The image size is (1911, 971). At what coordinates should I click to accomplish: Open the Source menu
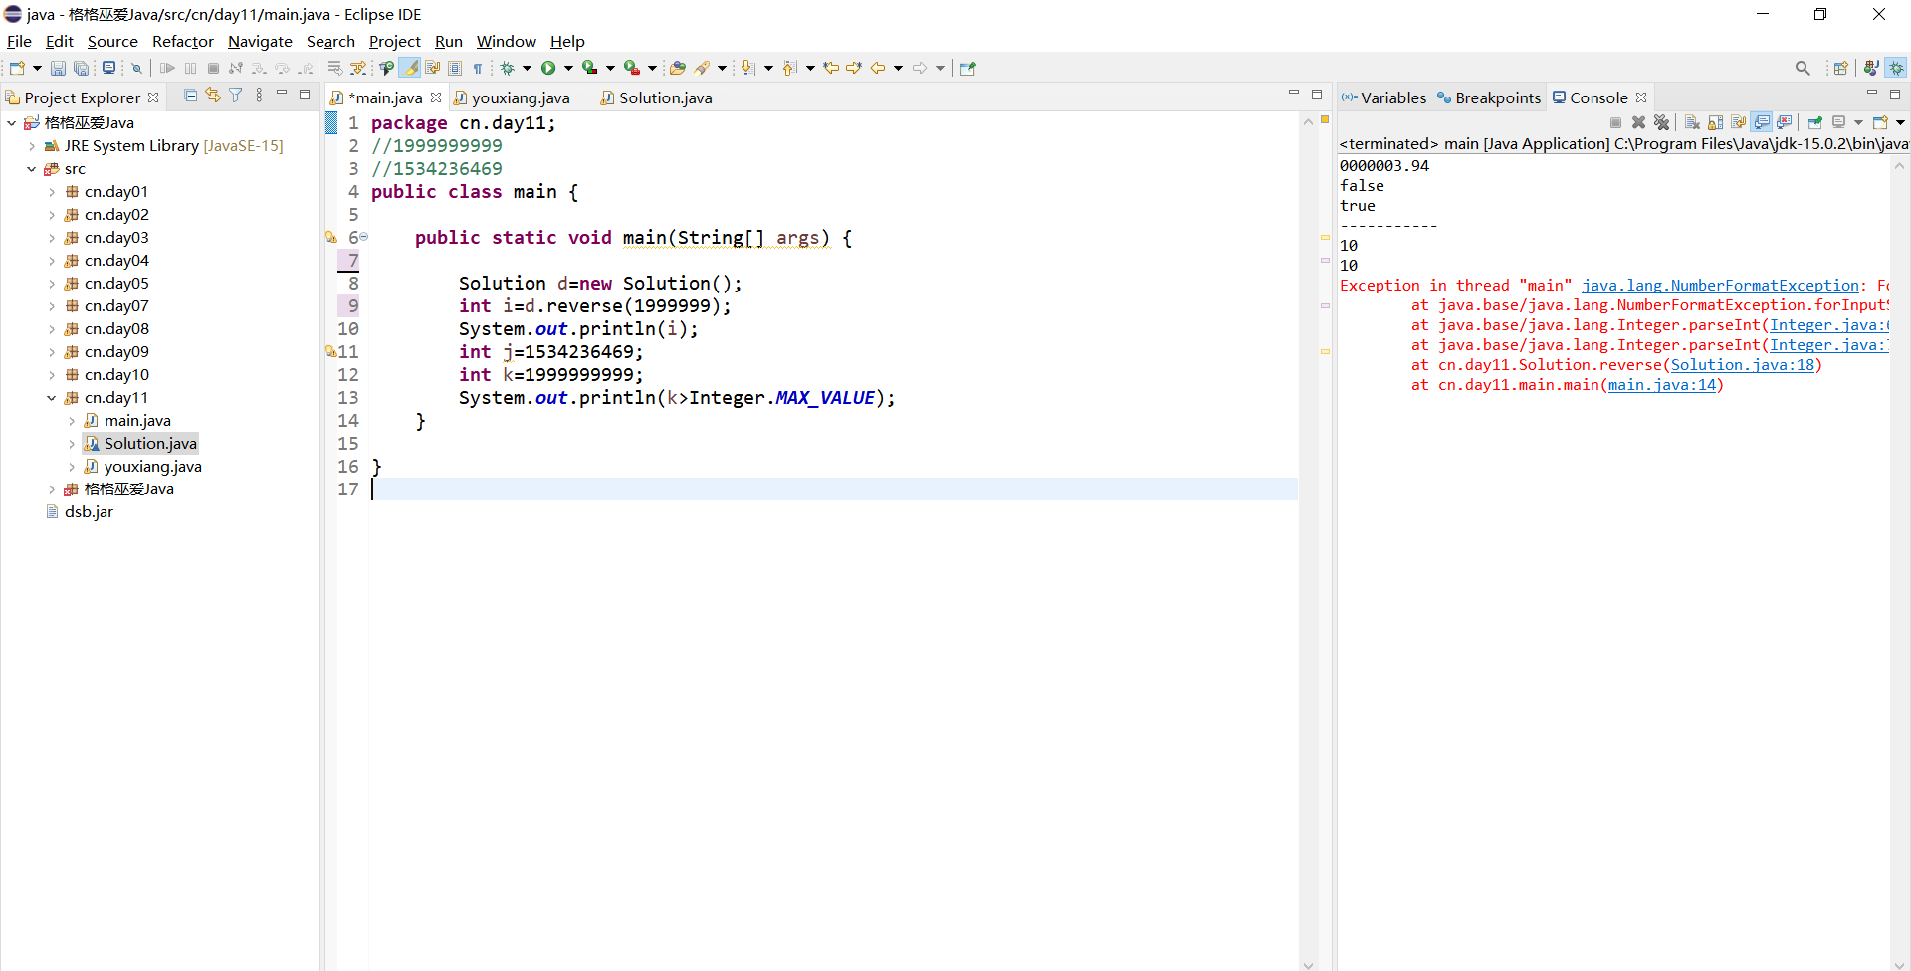112,41
